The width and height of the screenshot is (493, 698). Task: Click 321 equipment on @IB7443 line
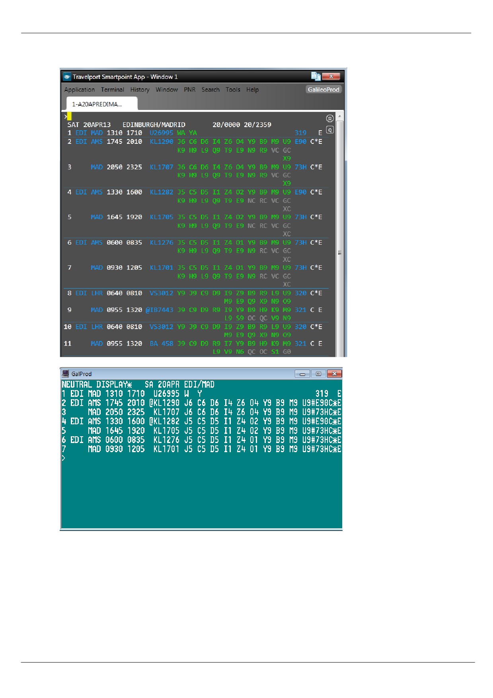pos(300,310)
